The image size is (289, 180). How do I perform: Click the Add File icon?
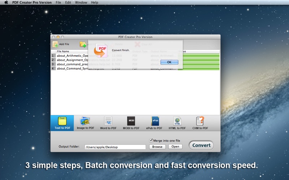(55, 44)
